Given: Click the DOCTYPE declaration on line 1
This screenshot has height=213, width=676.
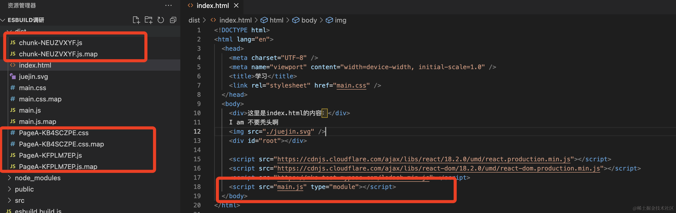Looking at the screenshot, I should pos(242,30).
